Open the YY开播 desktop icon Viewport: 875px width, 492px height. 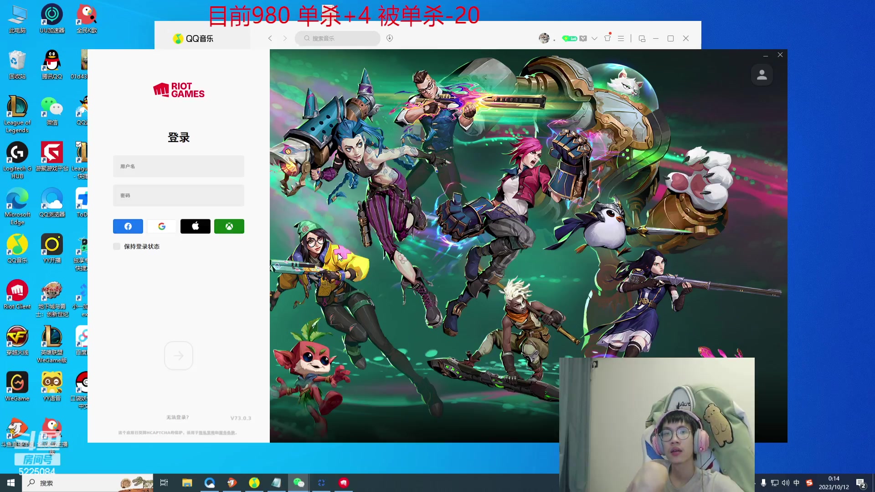tap(52, 249)
